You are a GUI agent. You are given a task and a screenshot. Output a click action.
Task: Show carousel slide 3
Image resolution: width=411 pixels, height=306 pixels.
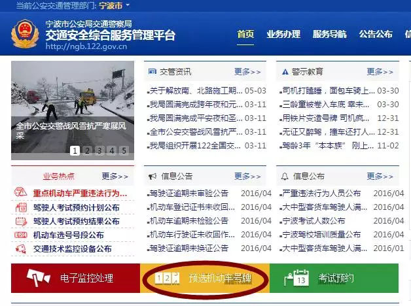tap(99, 150)
